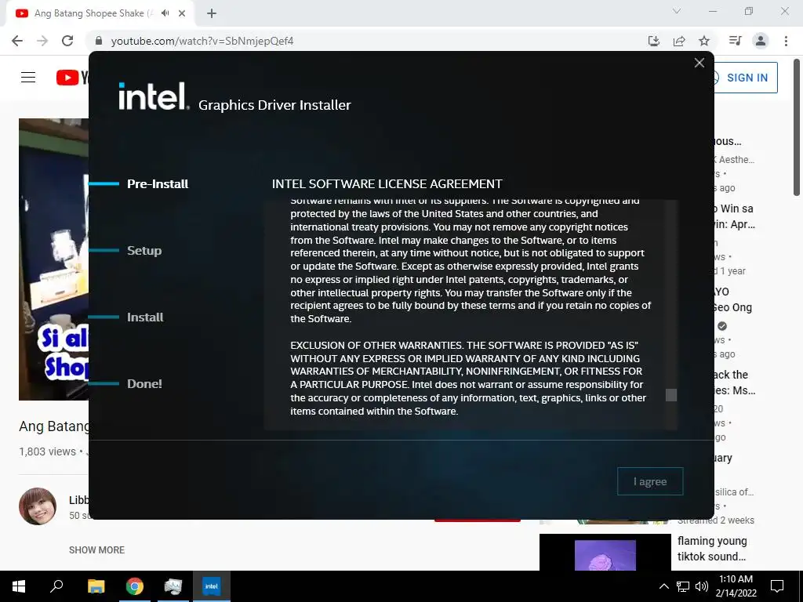Click the YouTube SIGN IN button
This screenshot has height=602, width=803.
pyautogui.click(x=745, y=78)
